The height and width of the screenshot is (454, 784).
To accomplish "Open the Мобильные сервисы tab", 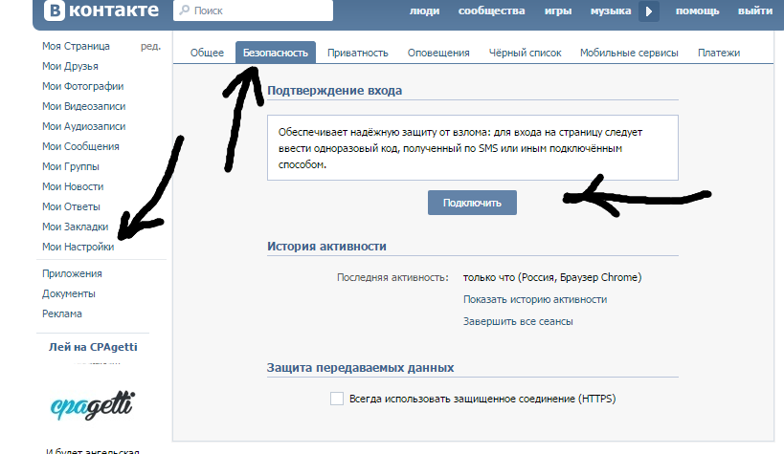I will point(629,53).
